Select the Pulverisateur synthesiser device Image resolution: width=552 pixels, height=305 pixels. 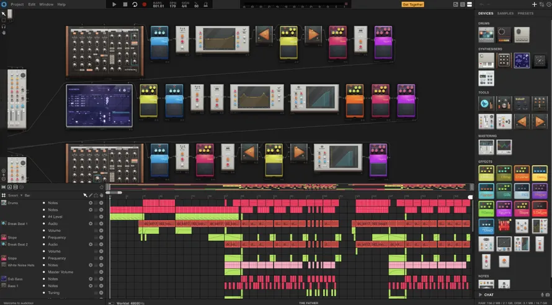[504, 61]
